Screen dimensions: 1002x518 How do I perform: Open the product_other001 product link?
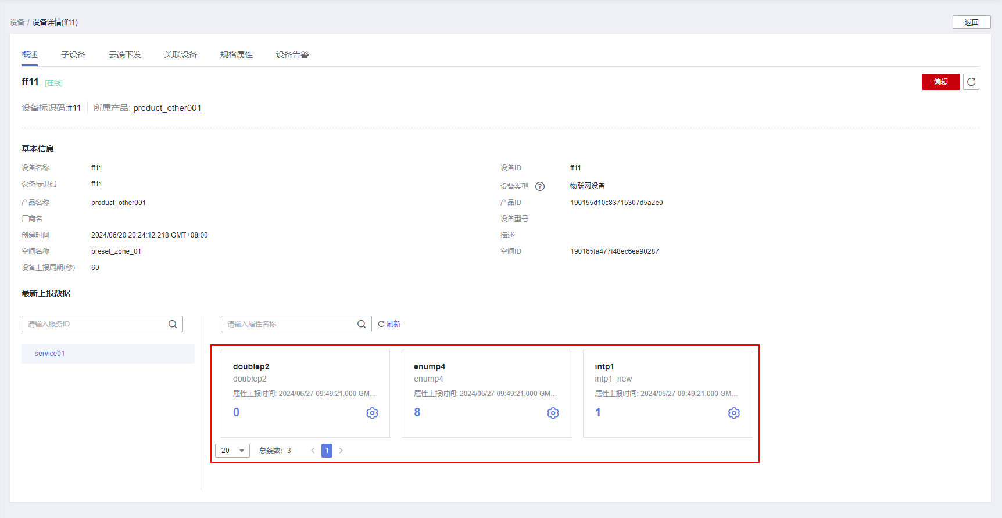(x=167, y=108)
